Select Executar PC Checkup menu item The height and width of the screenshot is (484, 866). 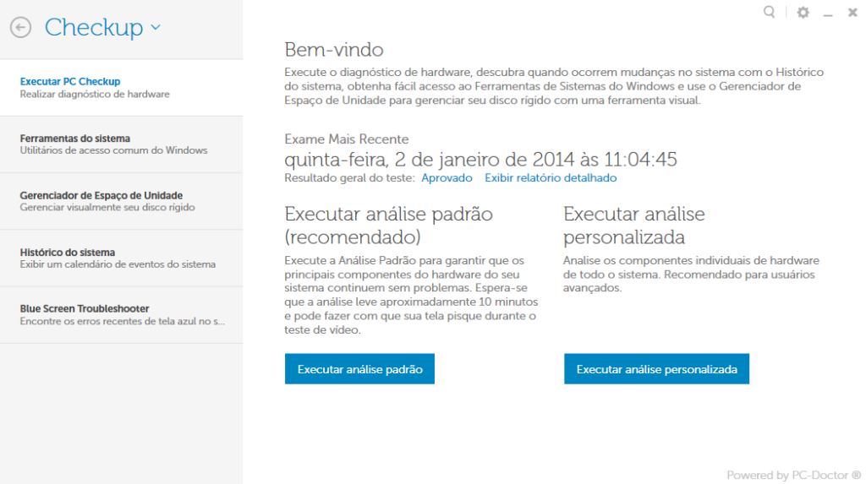[x=122, y=88]
